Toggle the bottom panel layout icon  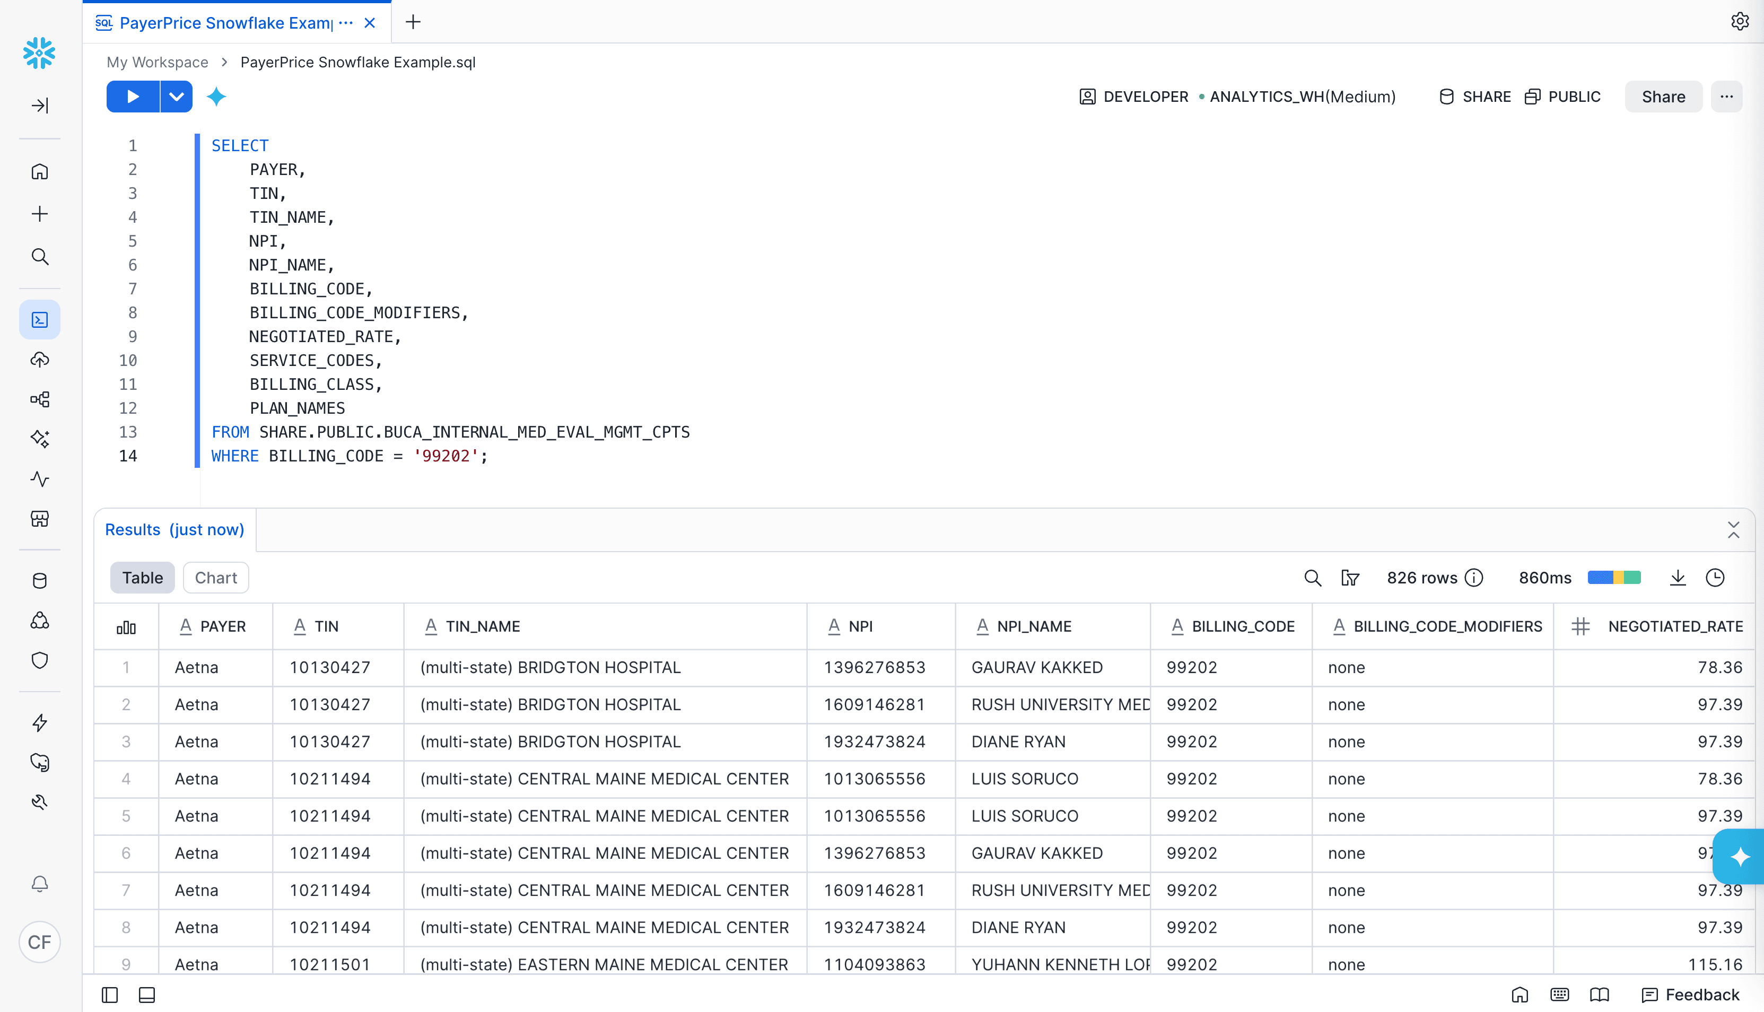pyautogui.click(x=147, y=994)
